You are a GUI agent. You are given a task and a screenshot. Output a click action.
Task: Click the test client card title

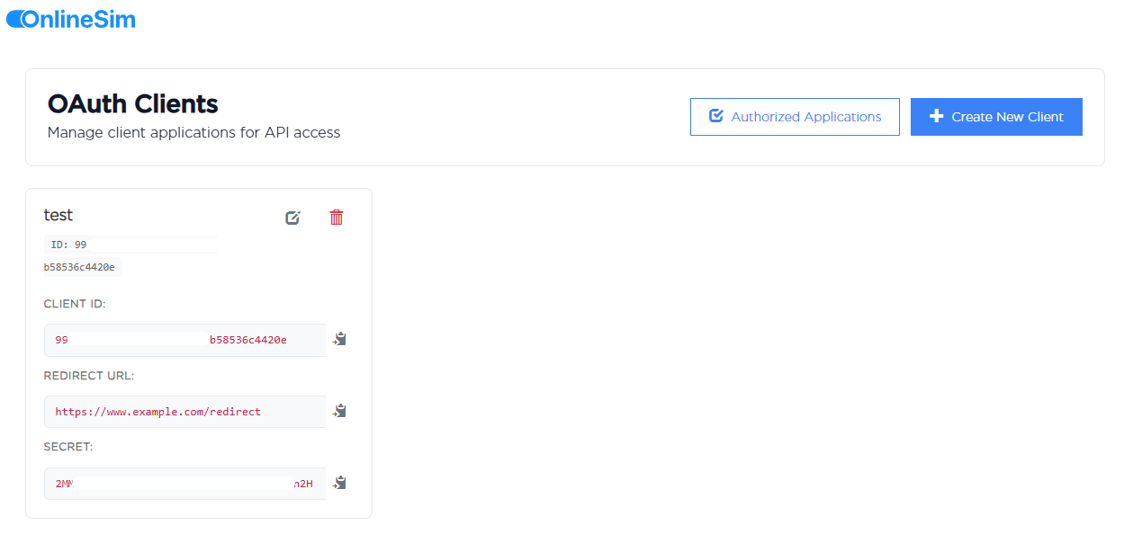[58, 215]
